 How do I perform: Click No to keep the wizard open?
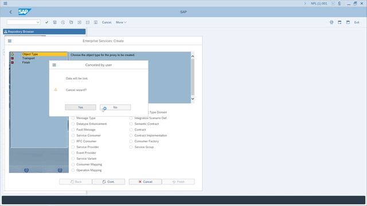pos(115,107)
